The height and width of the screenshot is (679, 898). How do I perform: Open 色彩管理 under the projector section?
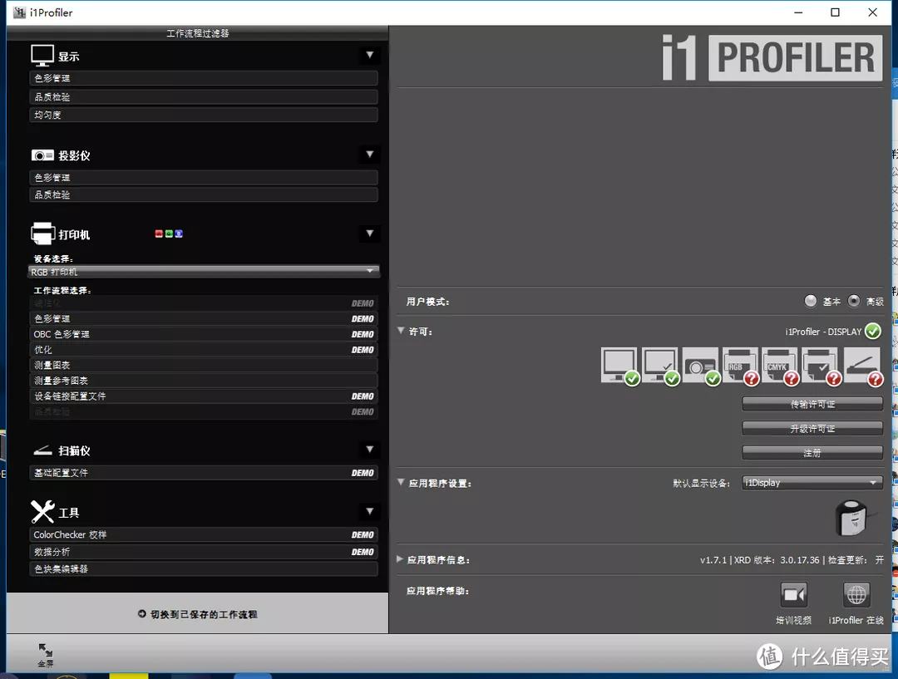click(204, 178)
